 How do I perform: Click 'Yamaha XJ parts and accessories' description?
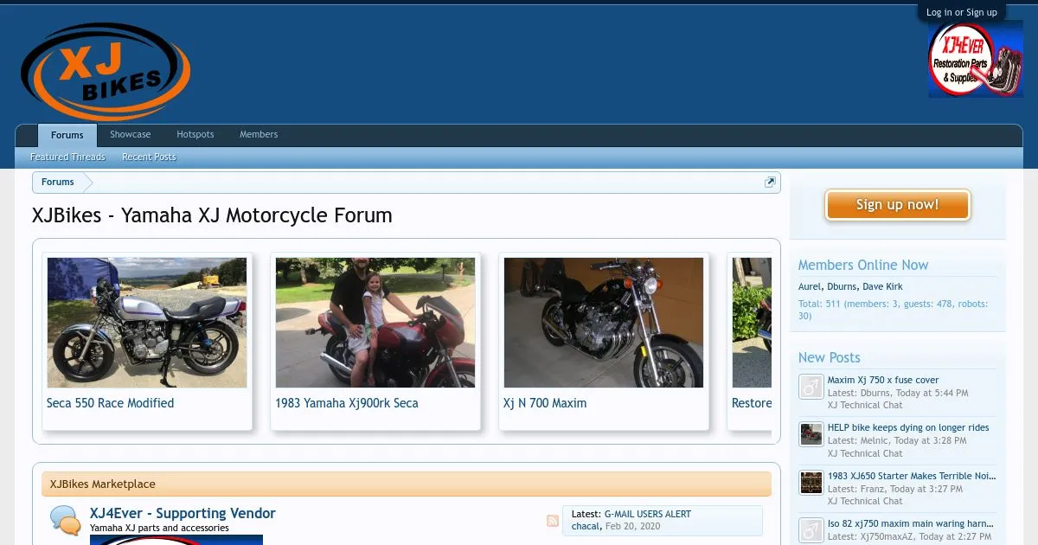(x=159, y=528)
